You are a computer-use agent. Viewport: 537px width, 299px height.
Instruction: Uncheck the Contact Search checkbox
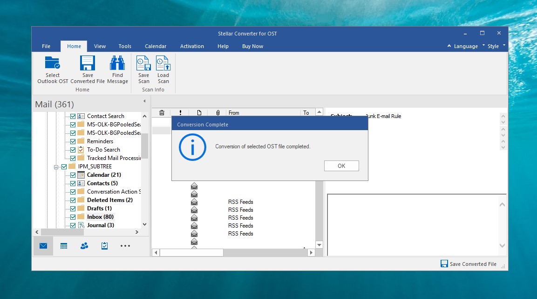73,116
